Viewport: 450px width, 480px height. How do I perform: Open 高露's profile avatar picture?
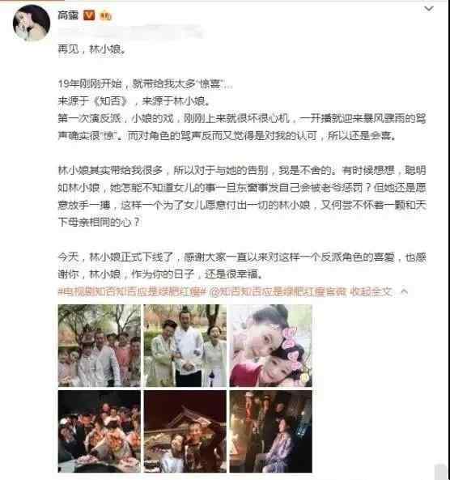[32, 23]
